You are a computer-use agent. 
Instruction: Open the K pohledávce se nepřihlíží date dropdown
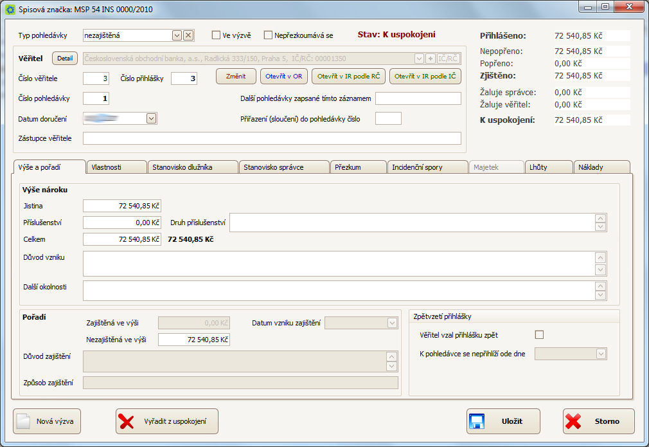pyautogui.click(x=601, y=354)
